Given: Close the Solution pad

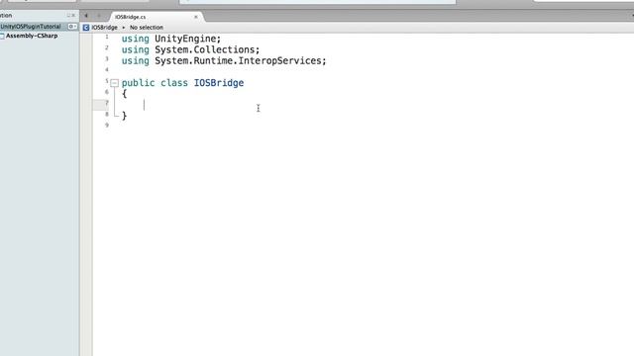Looking at the screenshot, I should coord(73,16).
